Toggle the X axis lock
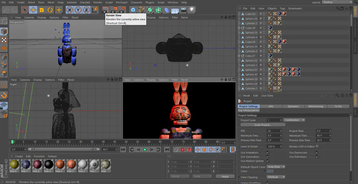 (x=70, y=10)
